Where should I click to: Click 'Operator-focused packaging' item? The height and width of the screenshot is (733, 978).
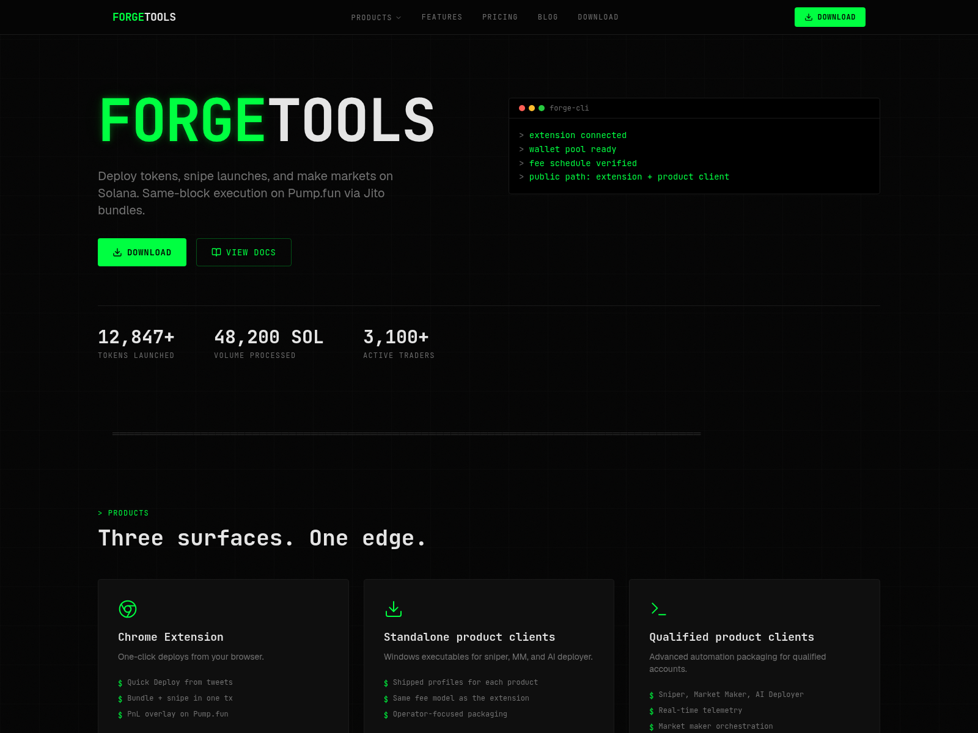pos(450,714)
